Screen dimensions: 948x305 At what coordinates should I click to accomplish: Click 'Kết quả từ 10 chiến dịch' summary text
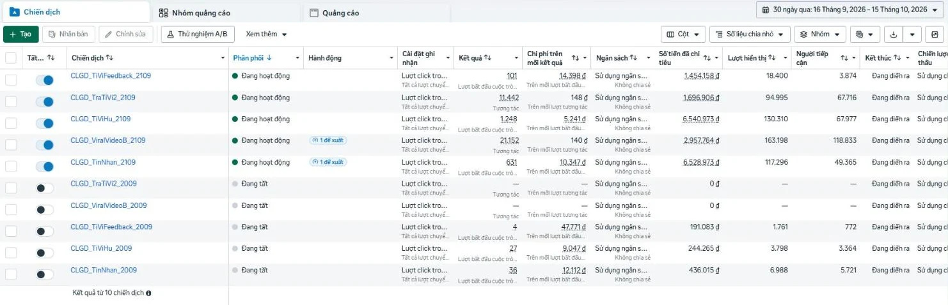(108, 293)
